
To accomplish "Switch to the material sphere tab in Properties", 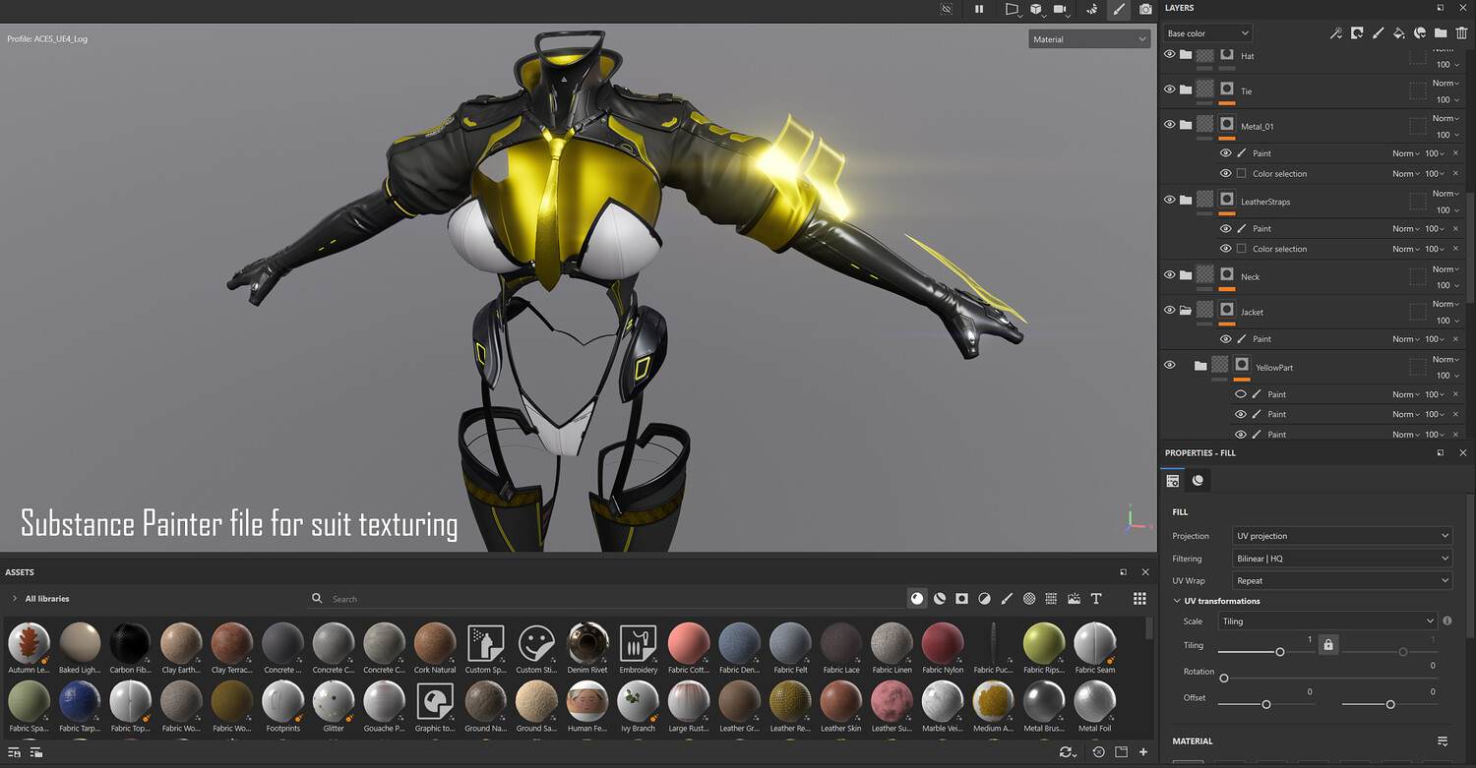I will [1198, 481].
